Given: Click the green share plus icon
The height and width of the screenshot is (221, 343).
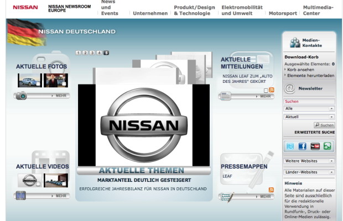Looking at the screenshot, I should [x=328, y=146].
